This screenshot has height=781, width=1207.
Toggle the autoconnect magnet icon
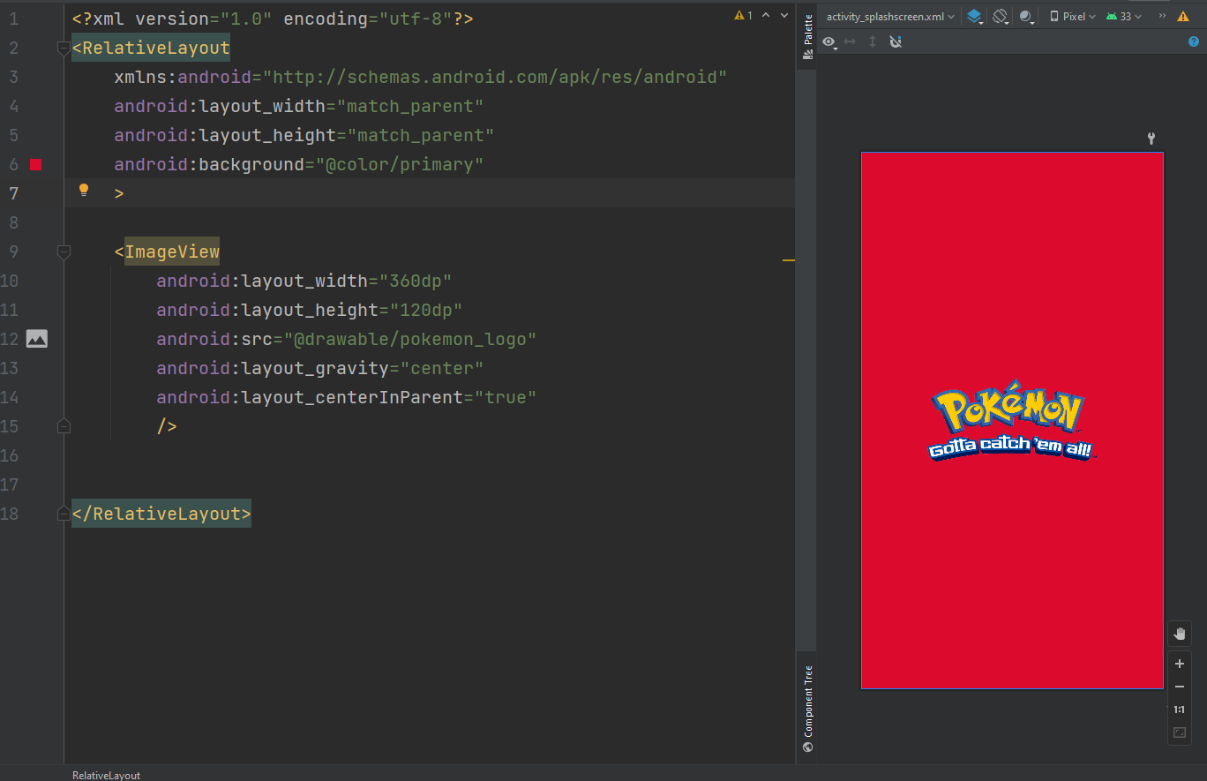coord(896,41)
